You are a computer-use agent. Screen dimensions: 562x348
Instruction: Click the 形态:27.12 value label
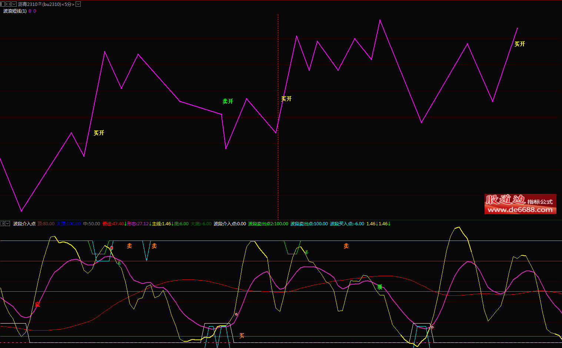(x=137, y=224)
